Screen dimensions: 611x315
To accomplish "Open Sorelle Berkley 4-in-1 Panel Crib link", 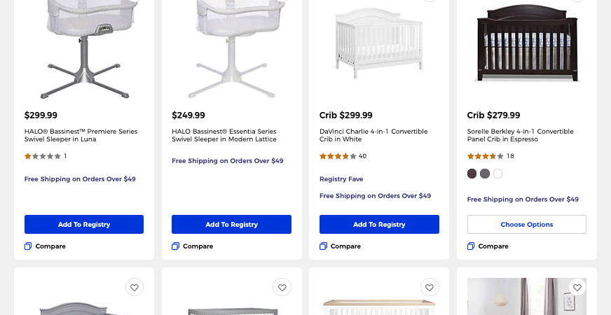I will [520, 135].
